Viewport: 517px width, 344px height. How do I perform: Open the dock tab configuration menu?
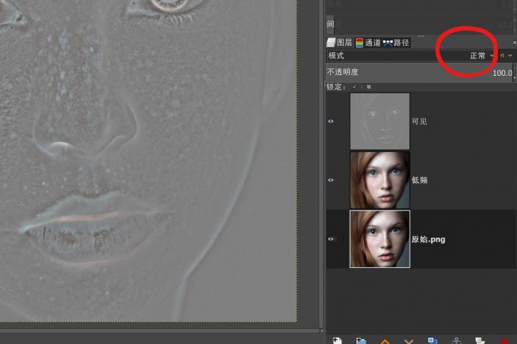[514, 43]
